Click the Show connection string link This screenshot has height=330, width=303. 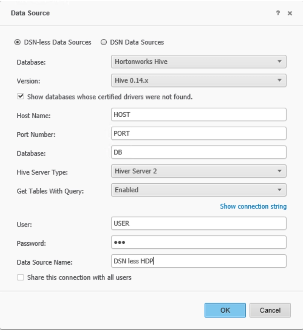(x=253, y=206)
